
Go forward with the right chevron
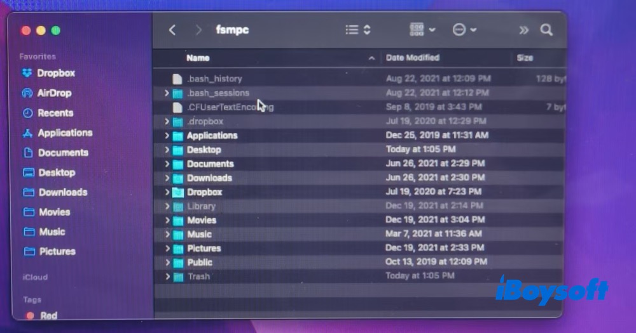coord(198,30)
